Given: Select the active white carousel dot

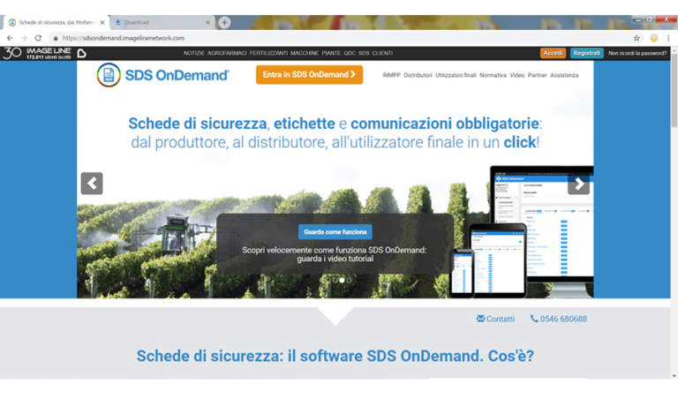Looking at the screenshot, I should pyautogui.click(x=342, y=280).
